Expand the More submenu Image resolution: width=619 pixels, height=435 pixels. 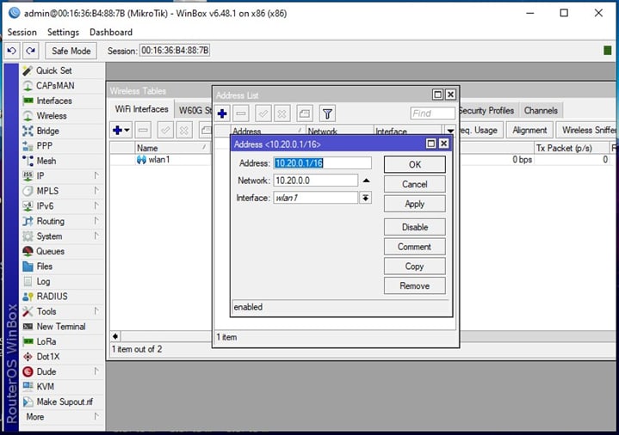[x=96, y=416]
